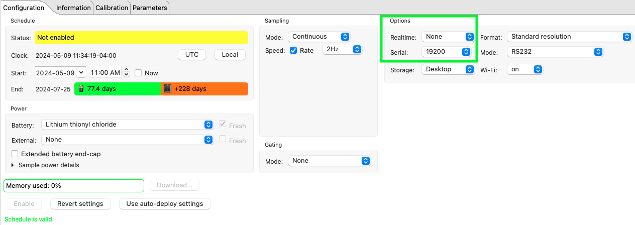The height and width of the screenshot is (225, 635).
Task: Open the Sampling Mode Continuous dropdown
Action: point(320,37)
